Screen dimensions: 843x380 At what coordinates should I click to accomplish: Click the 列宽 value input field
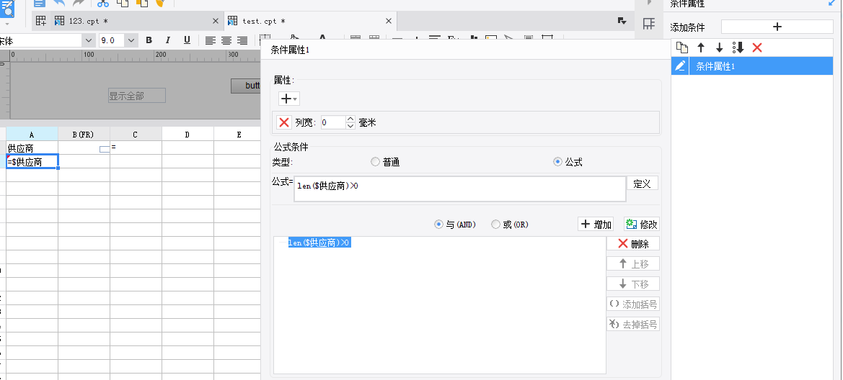(332, 122)
